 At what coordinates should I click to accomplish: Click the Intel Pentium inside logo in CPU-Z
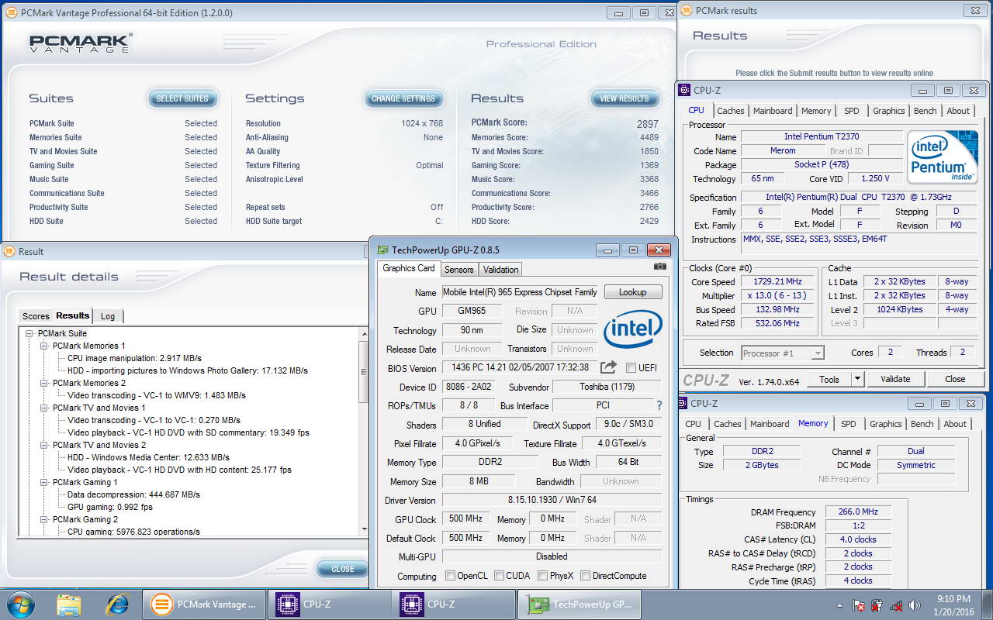click(942, 157)
